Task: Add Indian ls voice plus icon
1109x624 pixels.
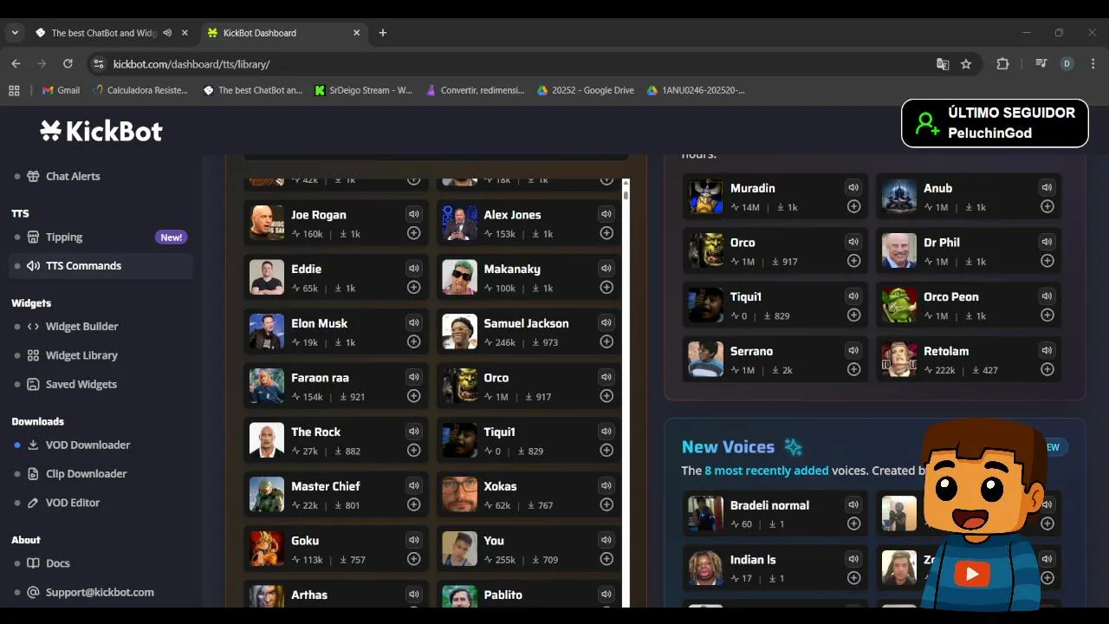Action: 853,578
